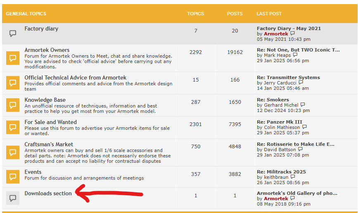Open 'Re: Not One, But TWO Iconic T...' post

coord(298,50)
